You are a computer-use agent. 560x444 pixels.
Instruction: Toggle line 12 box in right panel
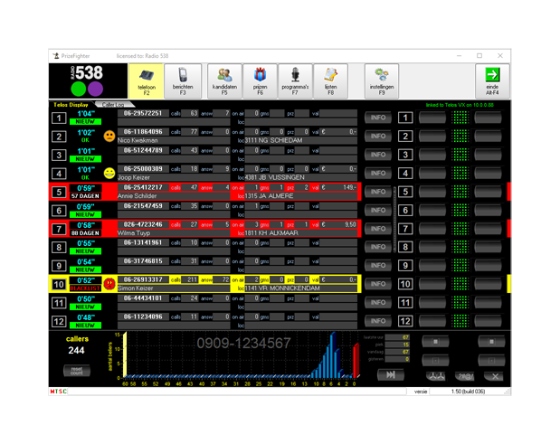[x=407, y=321]
